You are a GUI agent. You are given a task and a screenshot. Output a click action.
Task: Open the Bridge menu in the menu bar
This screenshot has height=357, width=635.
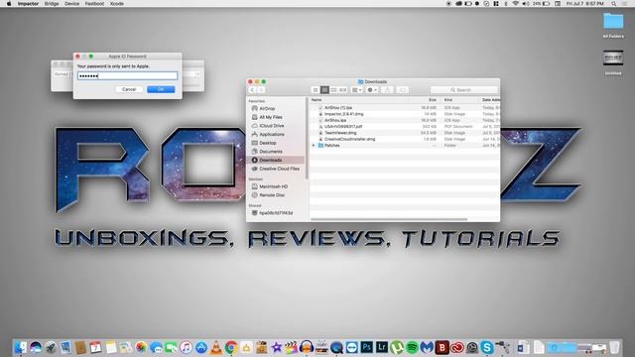[x=52, y=4]
